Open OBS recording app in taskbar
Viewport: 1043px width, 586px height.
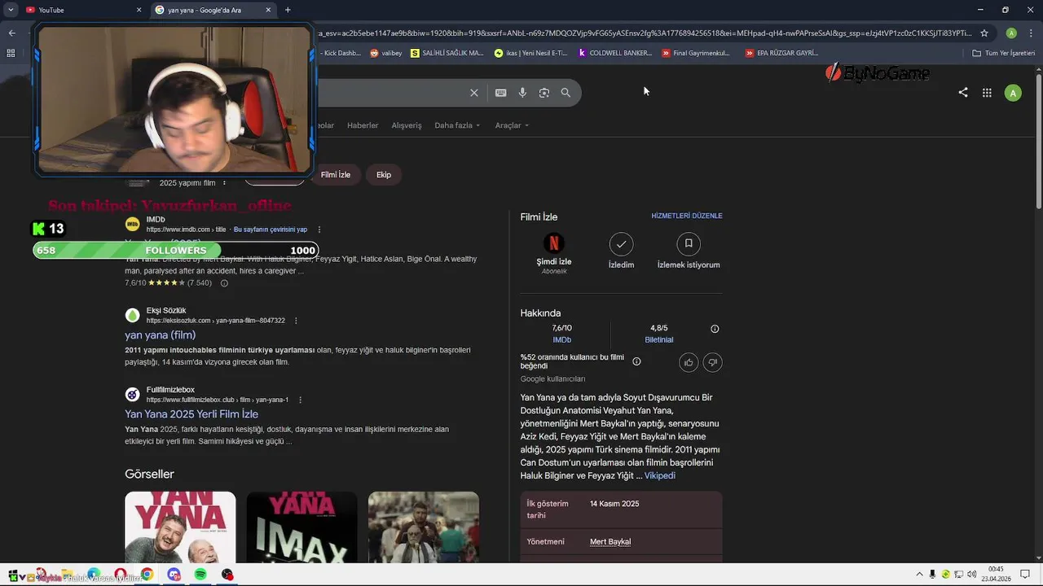[x=227, y=575]
